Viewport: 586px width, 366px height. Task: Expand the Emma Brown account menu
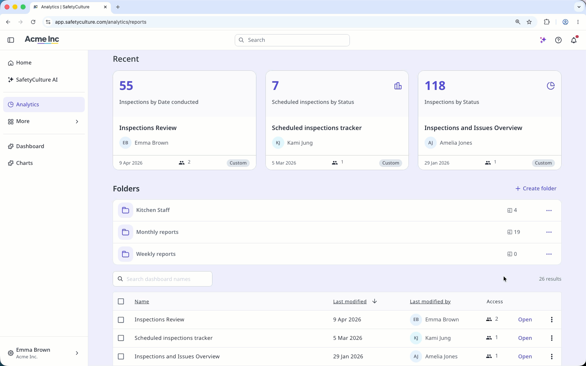pos(44,353)
